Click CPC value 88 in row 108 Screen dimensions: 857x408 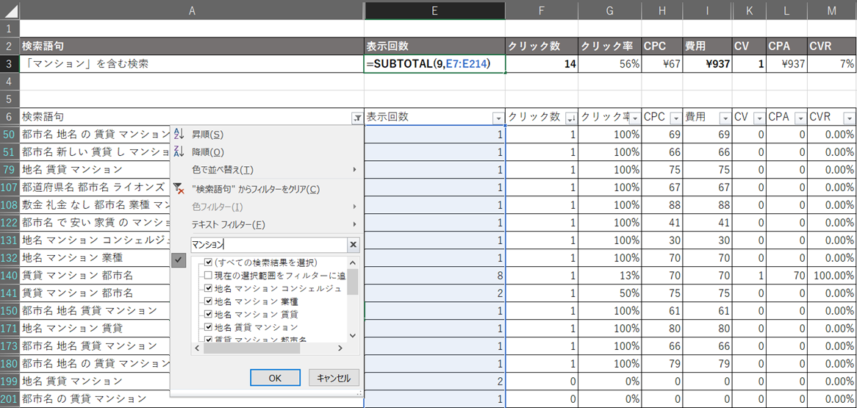click(662, 205)
